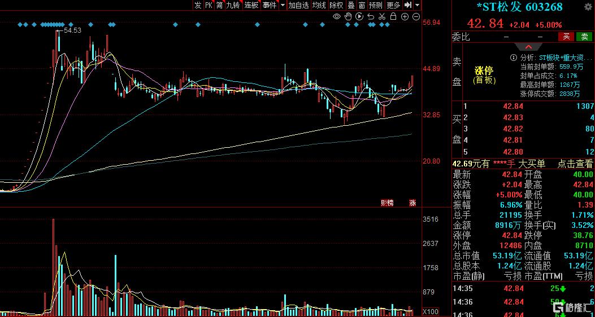Click the 3516 volume axis label
Image resolution: width=595 pixels, height=317 pixels.
(431, 219)
